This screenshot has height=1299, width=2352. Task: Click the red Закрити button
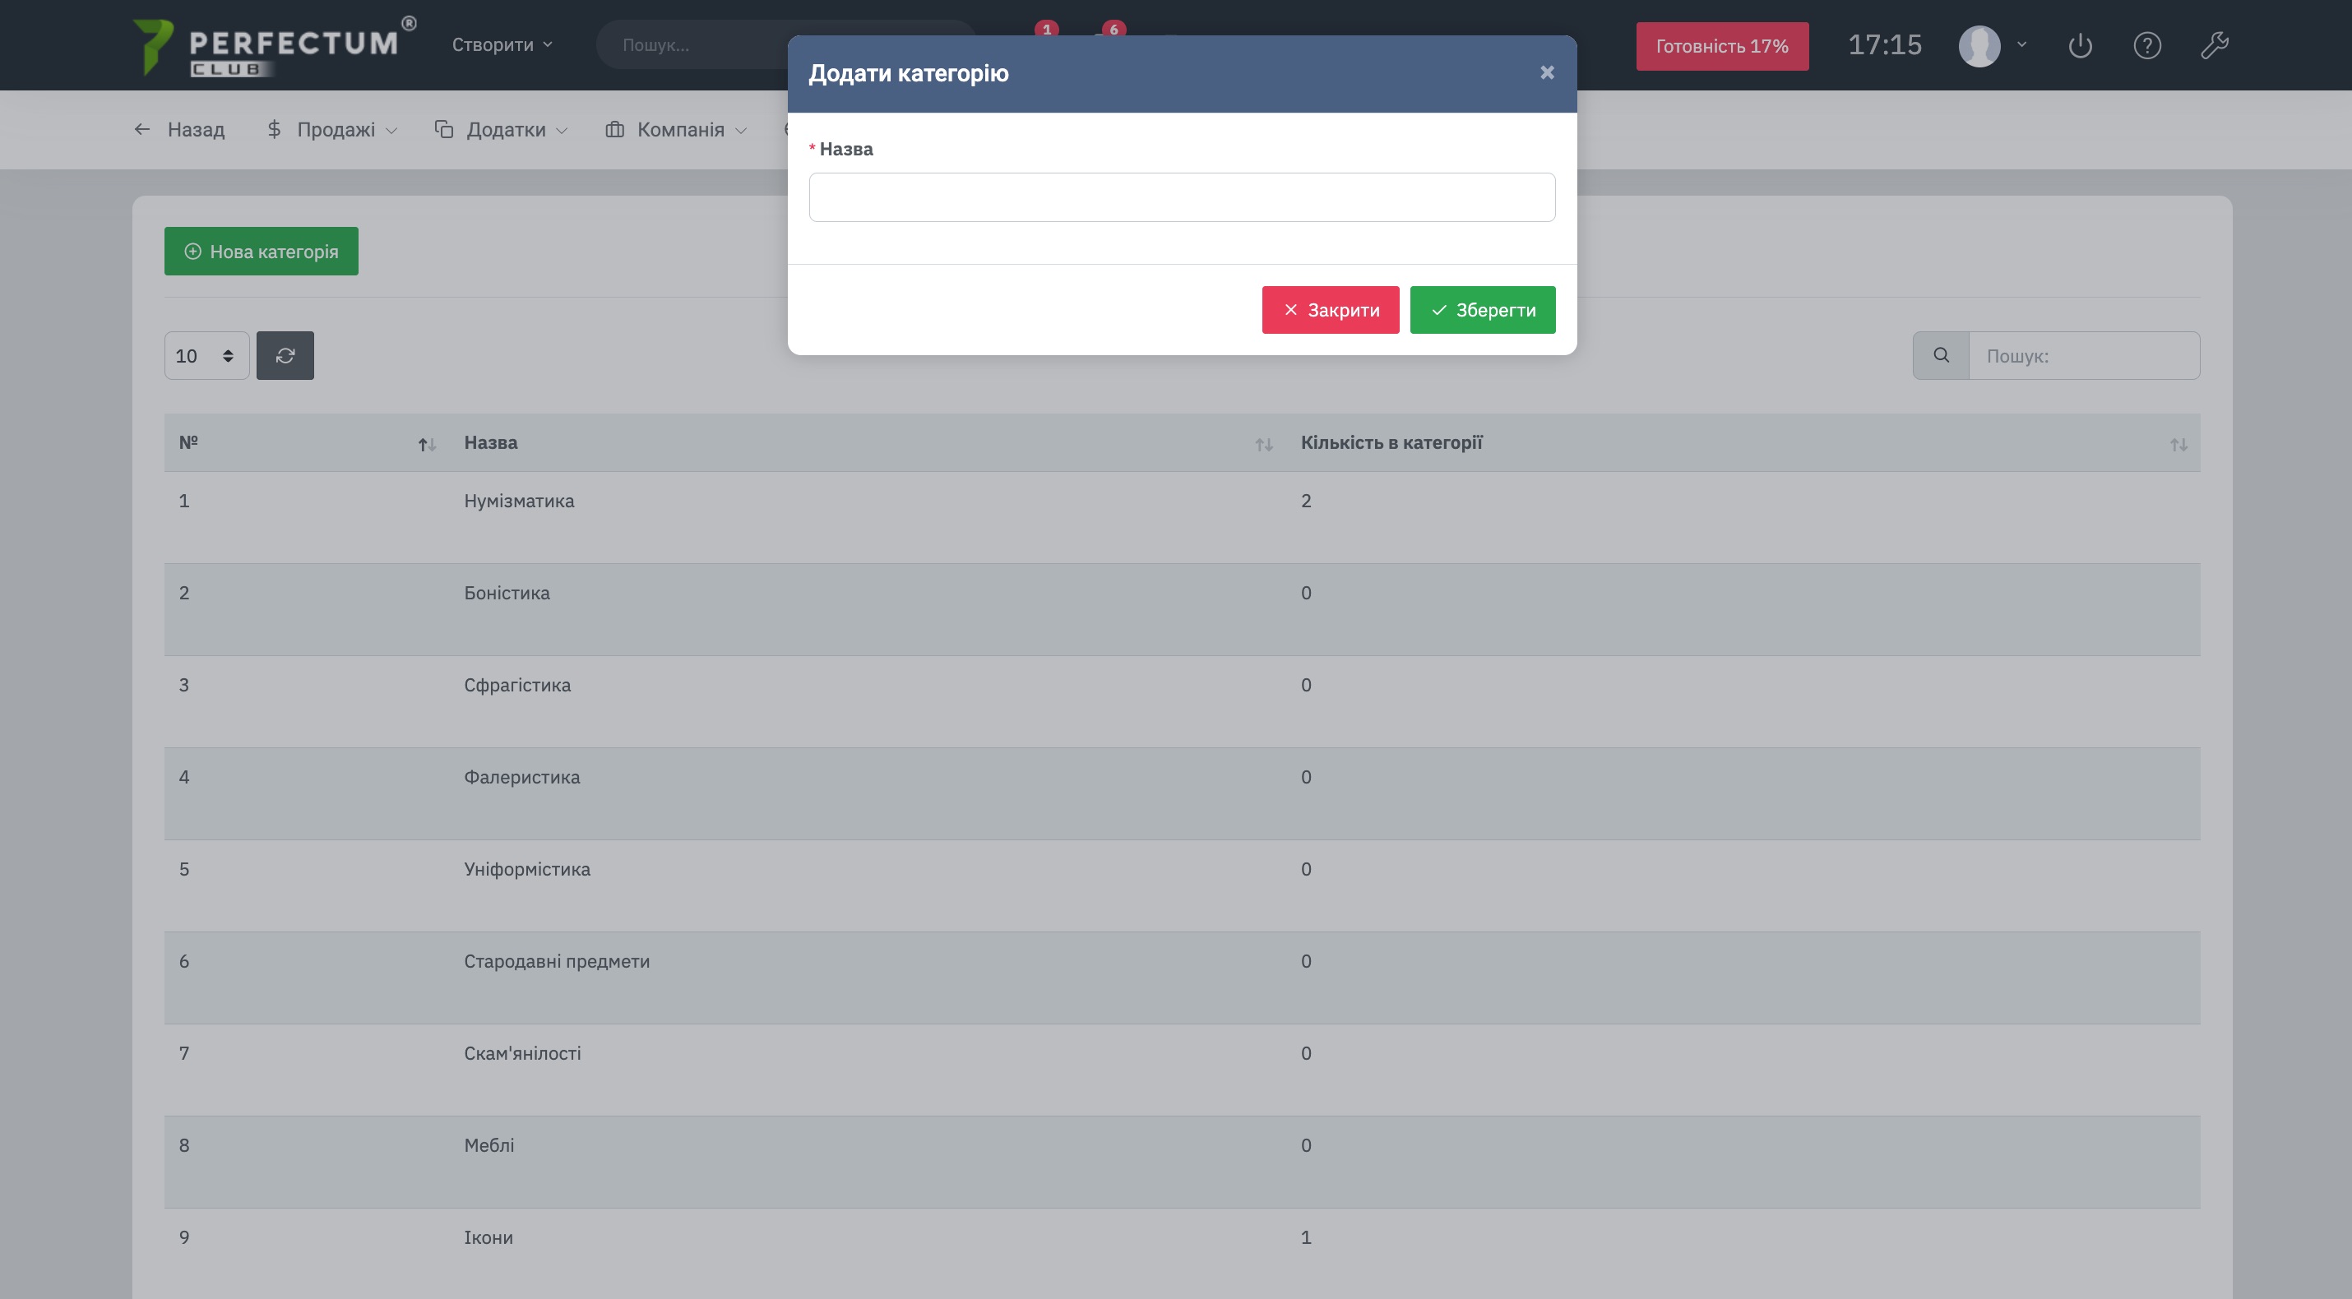coord(1331,309)
